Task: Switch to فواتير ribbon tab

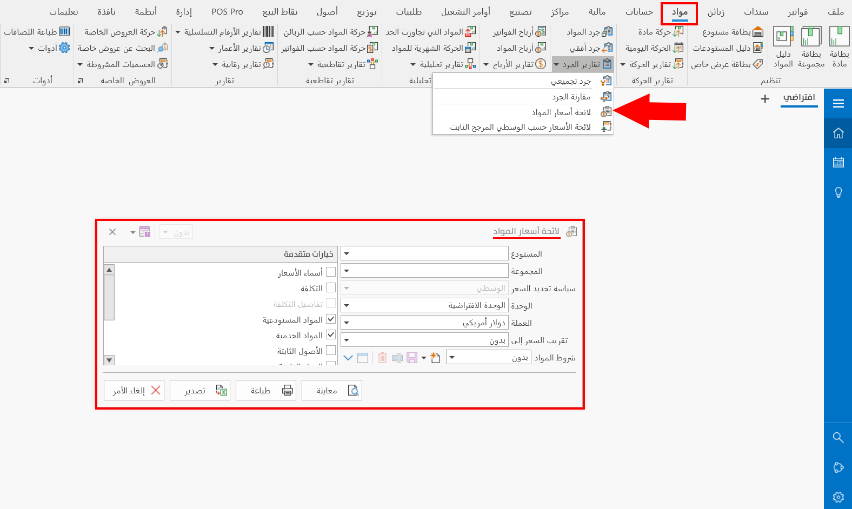Action: 798,12
